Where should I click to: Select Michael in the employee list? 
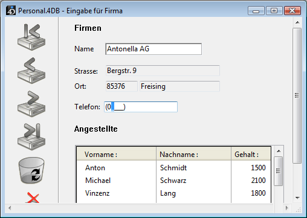point(98,181)
